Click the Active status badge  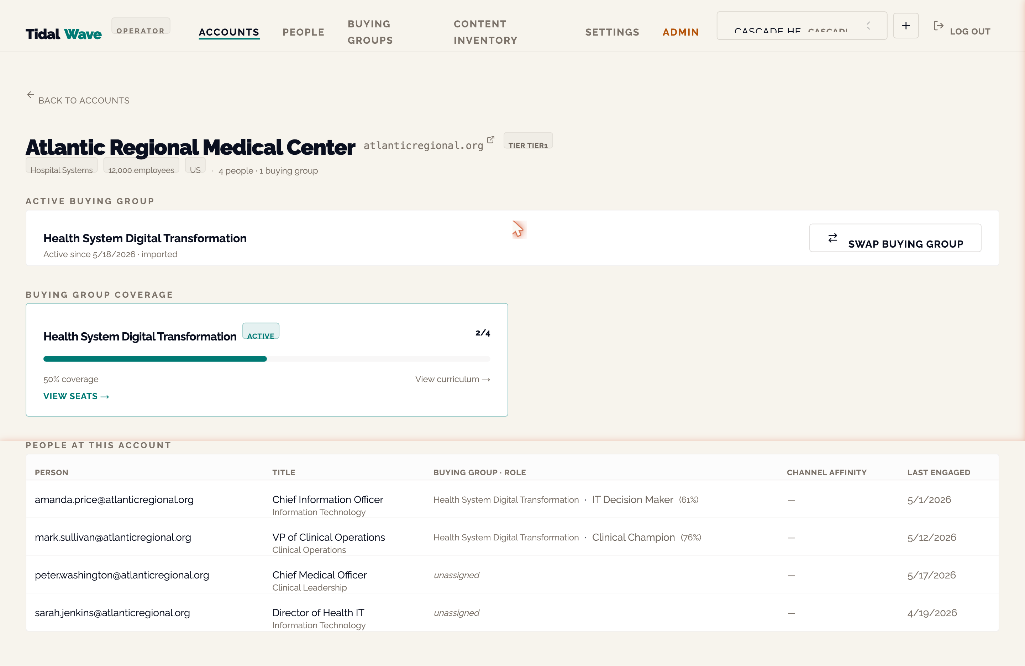261,331
